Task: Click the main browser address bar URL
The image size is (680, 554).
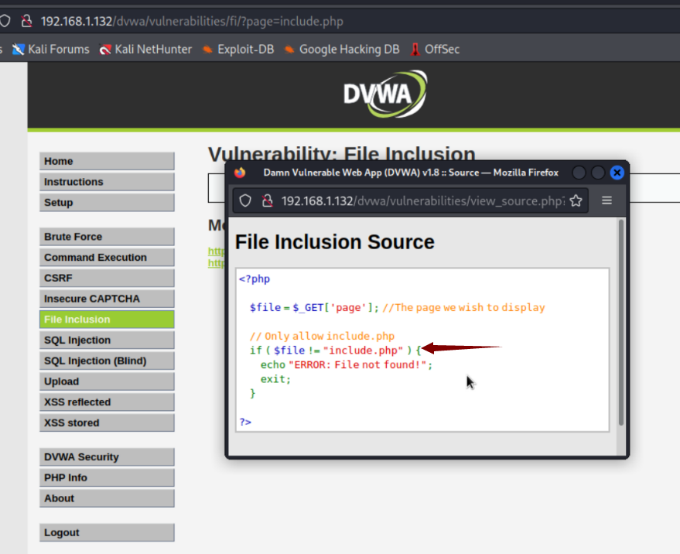Action: (x=192, y=21)
